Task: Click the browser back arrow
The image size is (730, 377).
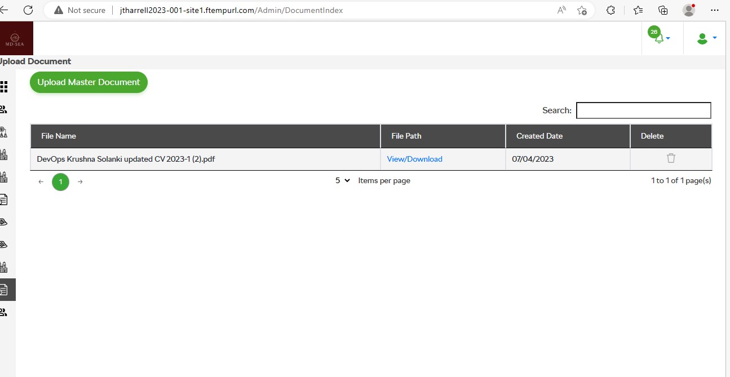Action: 4,10
